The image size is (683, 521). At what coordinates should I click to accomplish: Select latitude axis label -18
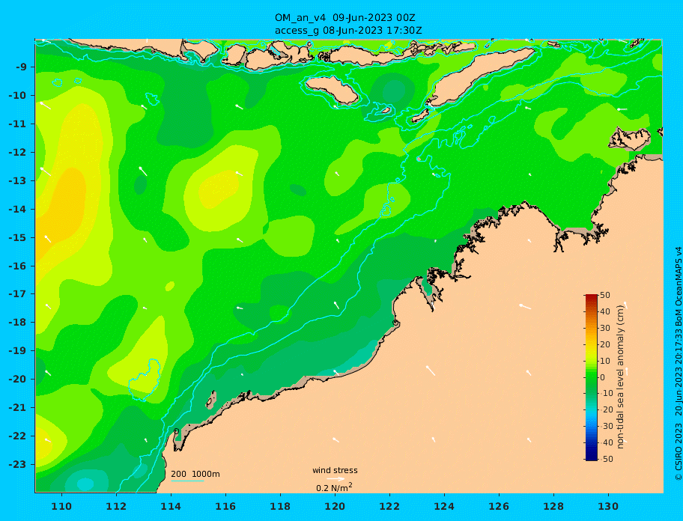point(18,323)
